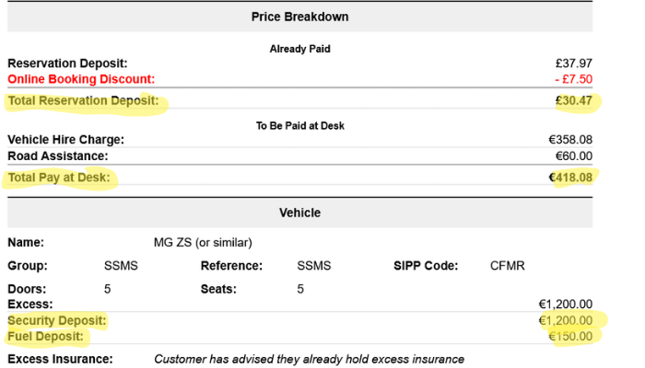Click the italic Excess Insurance note text
This screenshot has width=645, height=368.
click(309, 359)
